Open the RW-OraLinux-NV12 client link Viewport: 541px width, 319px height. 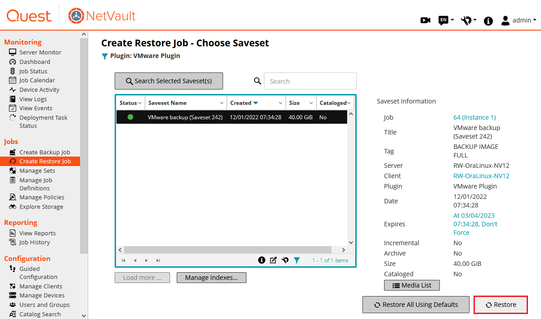[x=481, y=176]
